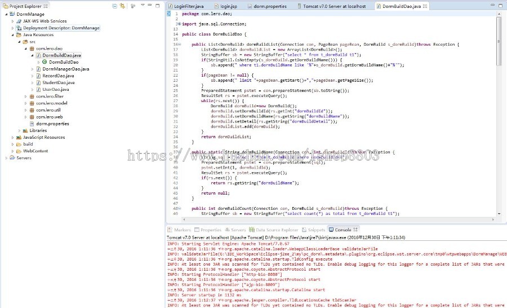
Task: Collapse the dormBuildName method fold at line 37
Action: pos(180,152)
